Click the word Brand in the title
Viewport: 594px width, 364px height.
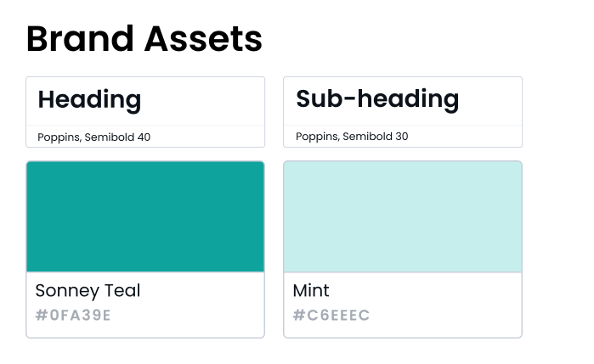81,39
